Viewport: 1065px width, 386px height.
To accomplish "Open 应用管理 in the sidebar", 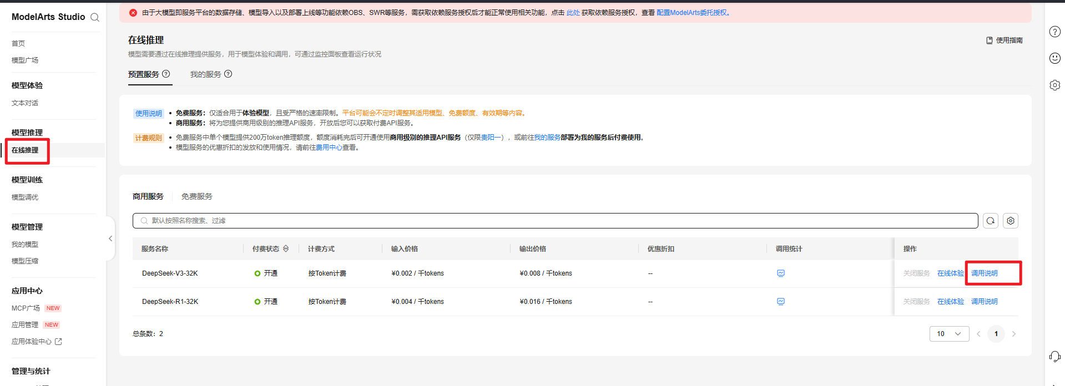I will coord(25,325).
